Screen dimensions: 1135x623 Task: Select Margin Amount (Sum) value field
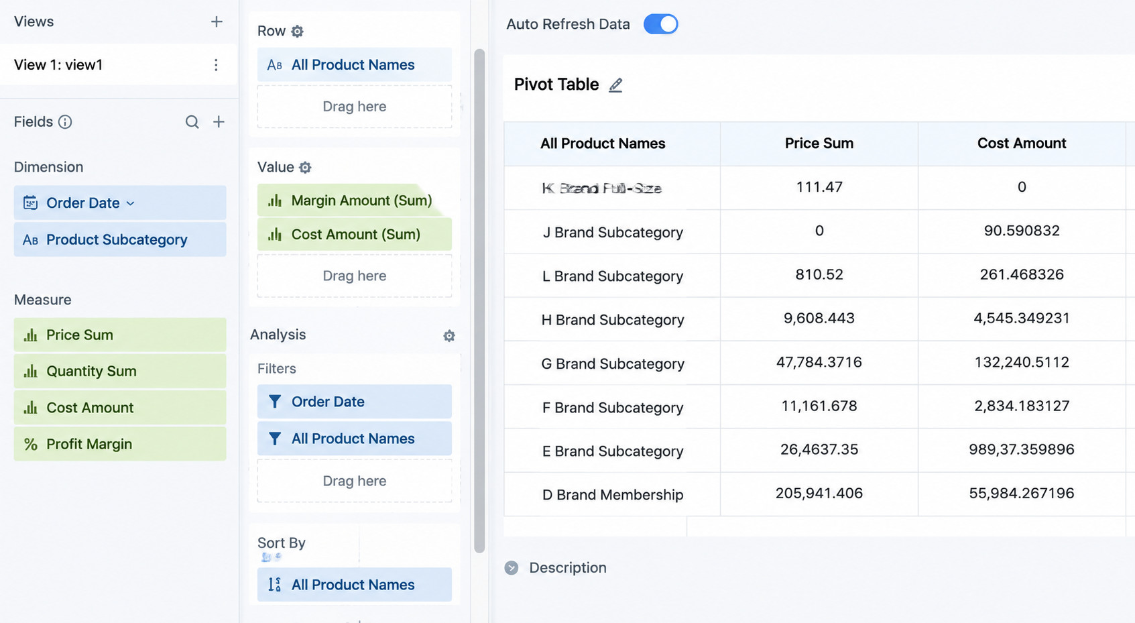[x=355, y=201]
